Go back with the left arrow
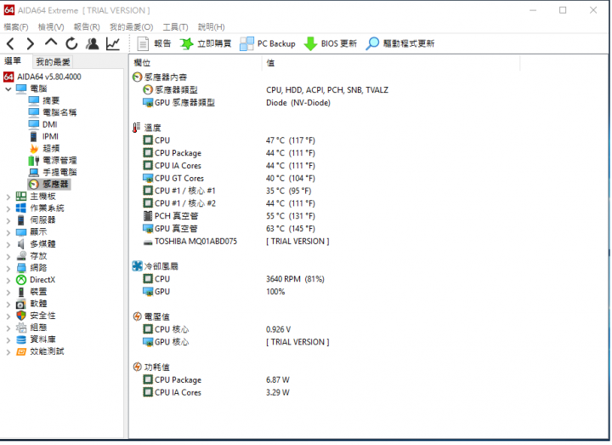This screenshot has width=612, height=445. 10,43
